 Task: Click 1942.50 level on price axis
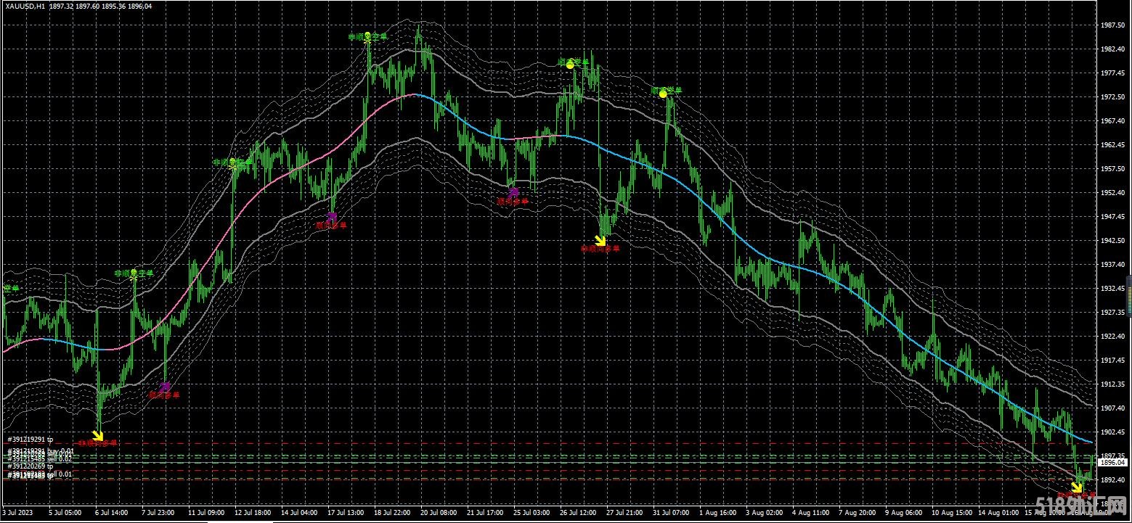tap(1112, 241)
